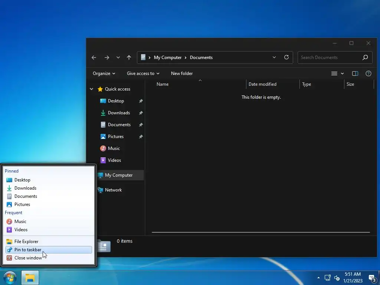The image size is (380, 285).
Task: Sort by Date modified column
Action: click(x=262, y=84)
